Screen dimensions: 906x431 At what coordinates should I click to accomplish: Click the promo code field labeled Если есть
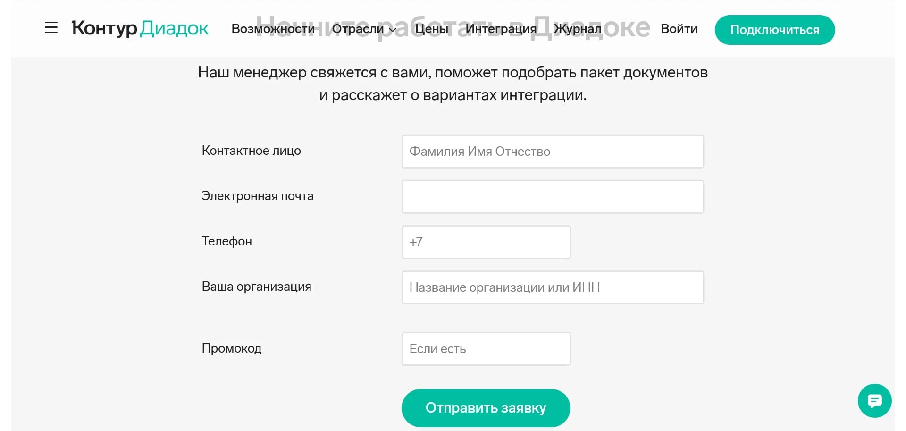tap(486, 348)
